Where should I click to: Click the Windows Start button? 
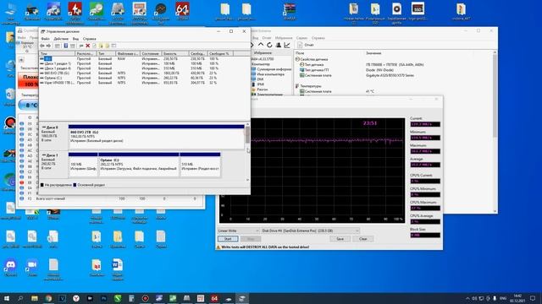coord(7,298)
